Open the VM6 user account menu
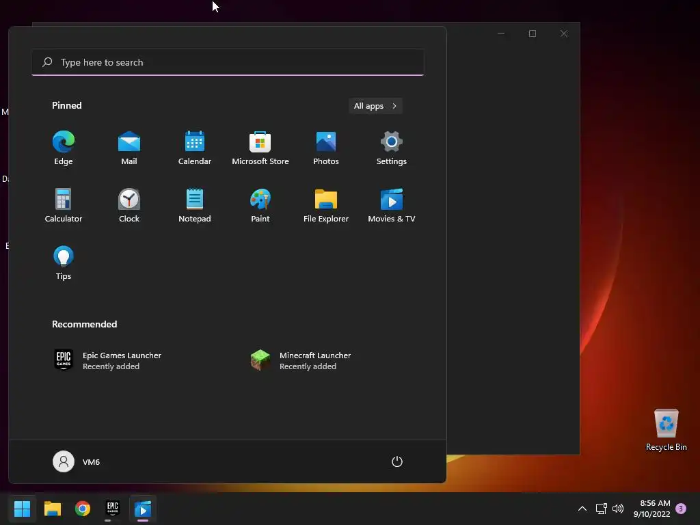Image resolution: width=700 pixels, height=525 pixels. click(x=77, y=461)
